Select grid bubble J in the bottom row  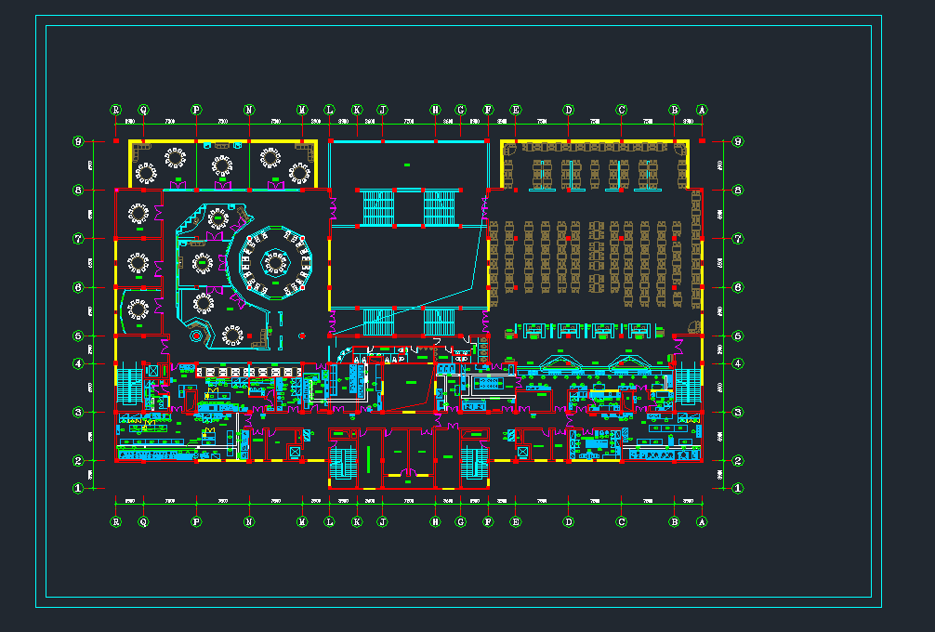tap(382, 522)
